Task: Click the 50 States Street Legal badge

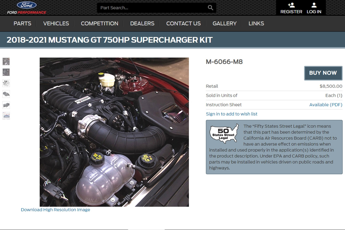Action: 224,133
